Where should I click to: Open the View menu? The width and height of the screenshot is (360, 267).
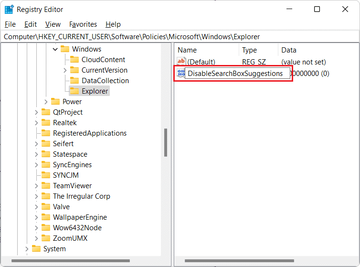pos(53,24)
